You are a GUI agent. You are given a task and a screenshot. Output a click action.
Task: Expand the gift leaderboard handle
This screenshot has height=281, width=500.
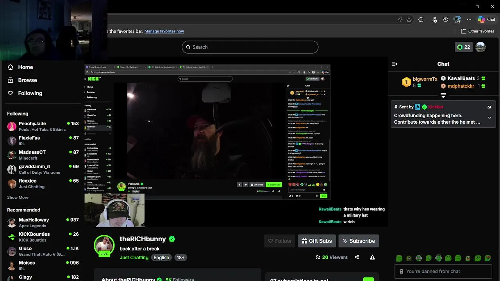point(443,95)
